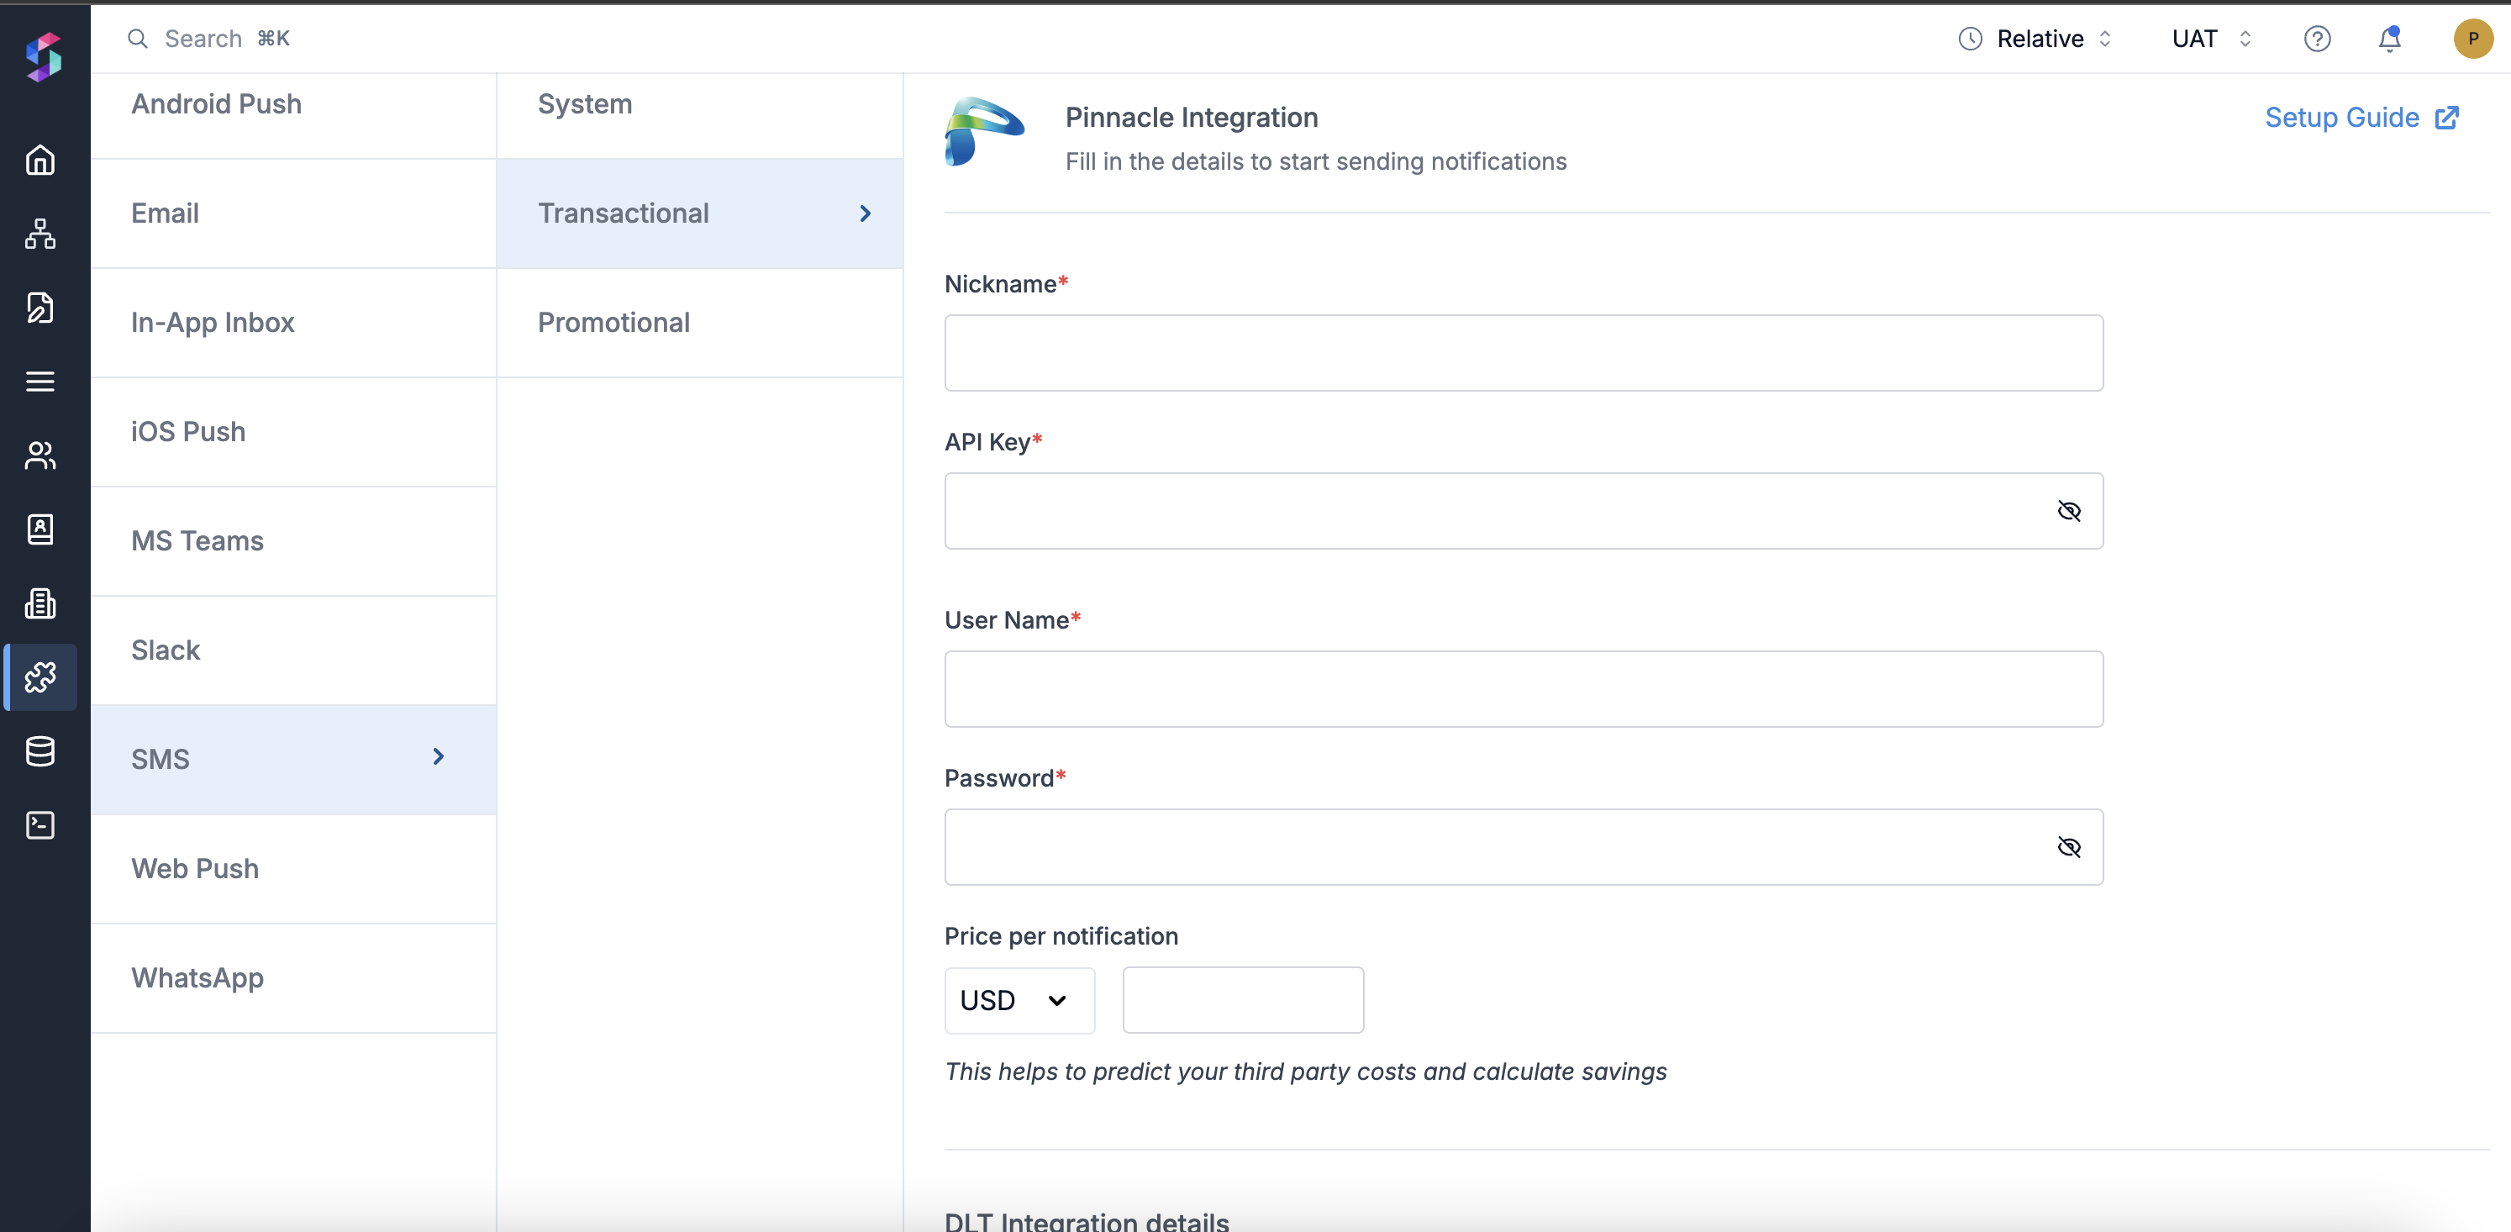Open the contact book sidebar icon
Image resolution: width=2511 pixels, height=1232 pixels.
point(40,529)
